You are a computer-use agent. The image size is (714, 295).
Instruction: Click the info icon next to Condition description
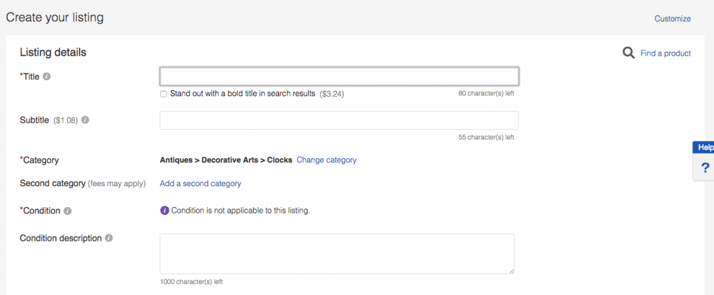tap(108, 238)
